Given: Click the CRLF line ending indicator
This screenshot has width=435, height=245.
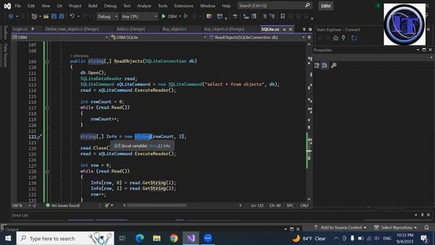Looking at the screenshot, I should pos(304,206).
